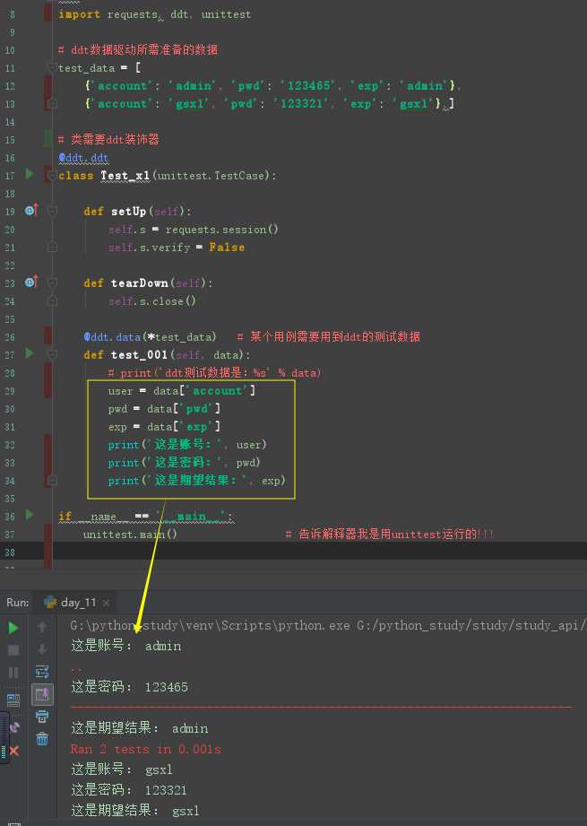This screenshot has height=826, width=587.
Task: Click console output '这是密码: 123465'
Action: coord(130,687)
